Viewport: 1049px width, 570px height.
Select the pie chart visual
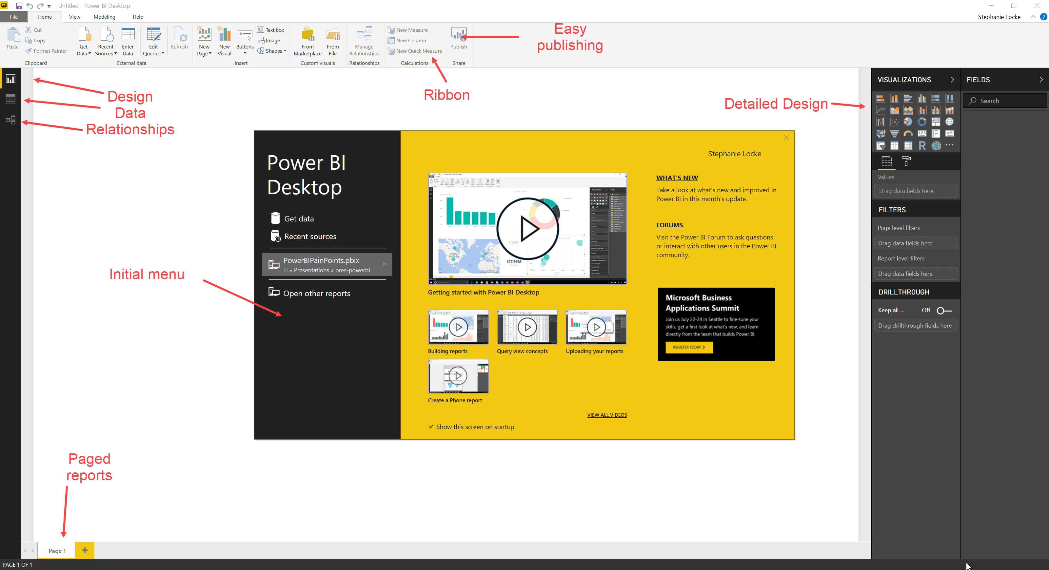[x=908, y=122]
